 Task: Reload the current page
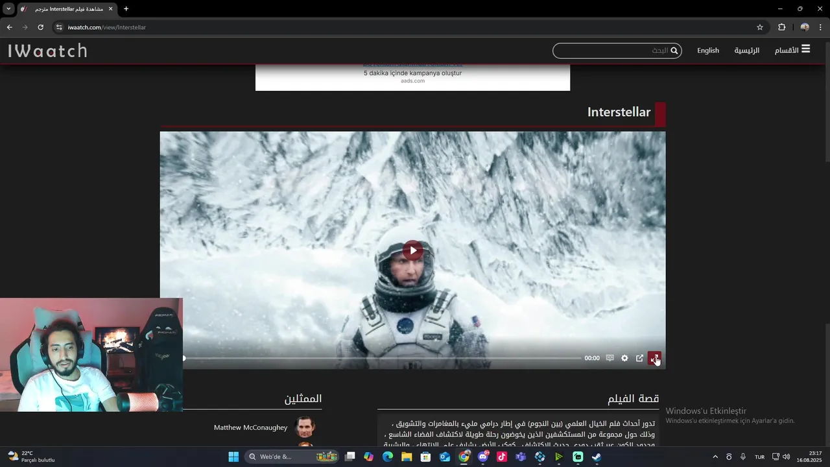click(x=40, y=27)
